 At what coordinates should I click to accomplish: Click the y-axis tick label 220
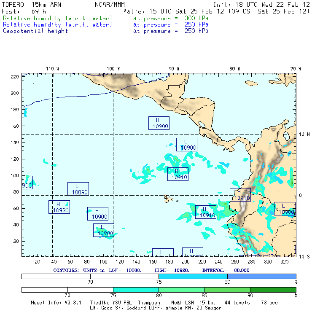coord(15,77)
